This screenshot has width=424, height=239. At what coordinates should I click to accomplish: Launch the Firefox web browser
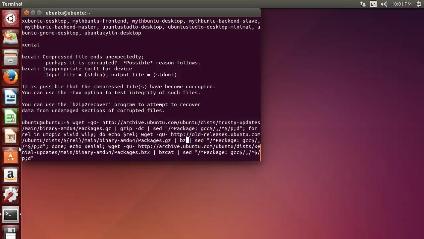[11, 77]
